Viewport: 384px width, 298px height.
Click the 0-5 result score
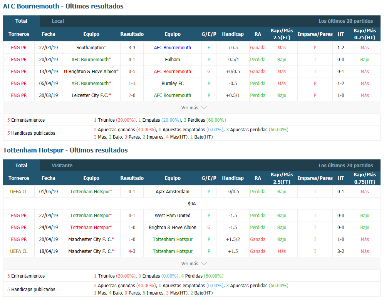(132, 72)
